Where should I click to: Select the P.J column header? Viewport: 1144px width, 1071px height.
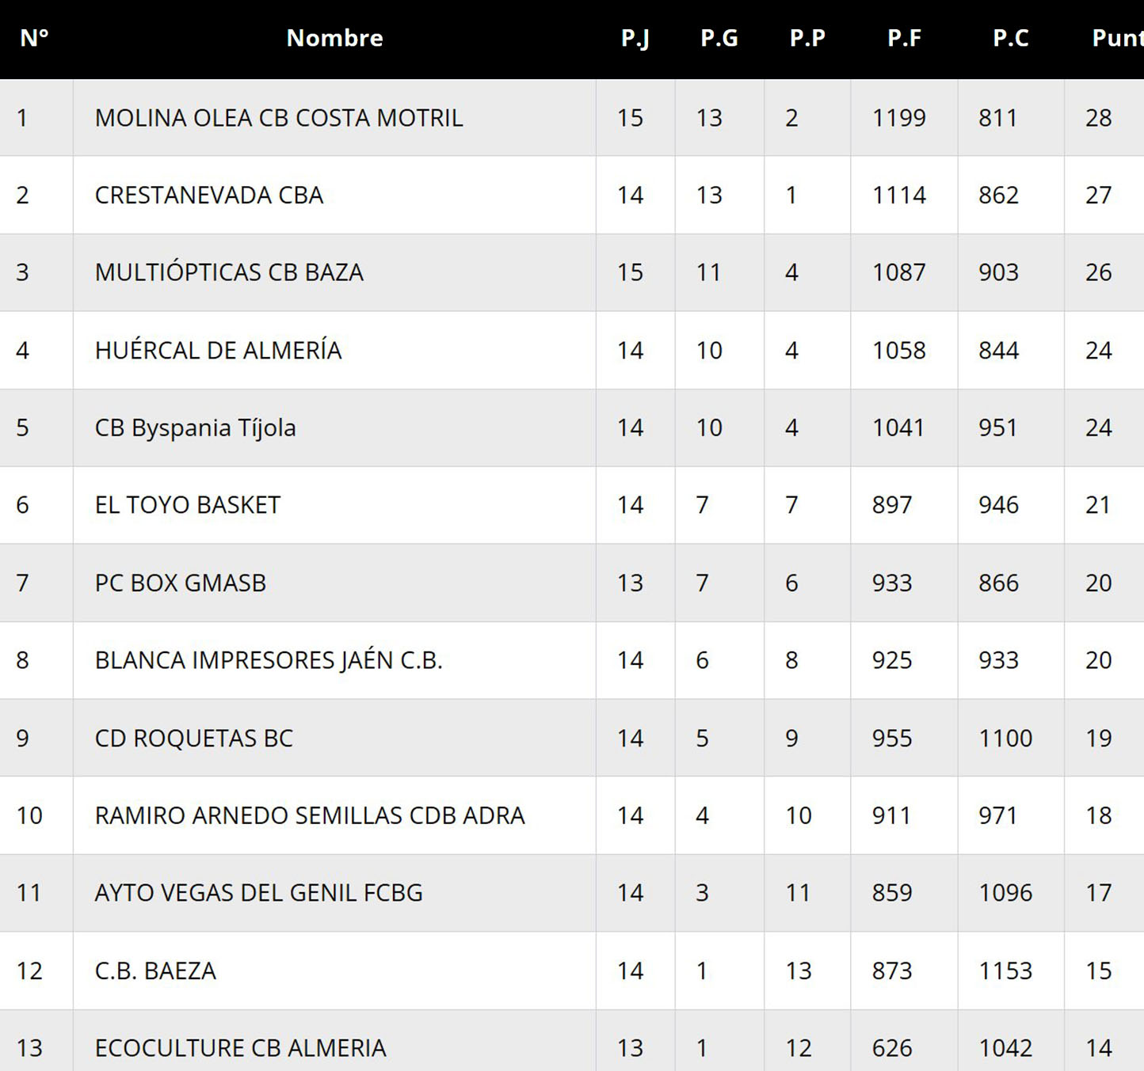pos(635,38)
